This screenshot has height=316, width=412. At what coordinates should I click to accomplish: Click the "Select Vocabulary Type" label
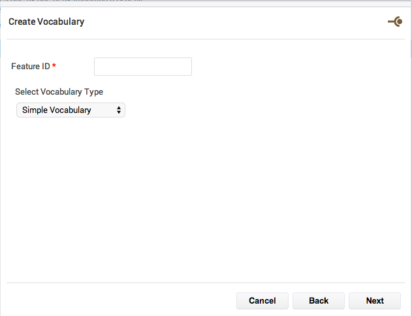click(x=59, y=92)
